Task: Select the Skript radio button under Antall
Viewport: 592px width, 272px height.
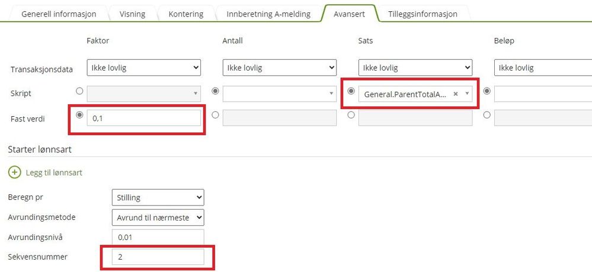Action: [215, 91]
